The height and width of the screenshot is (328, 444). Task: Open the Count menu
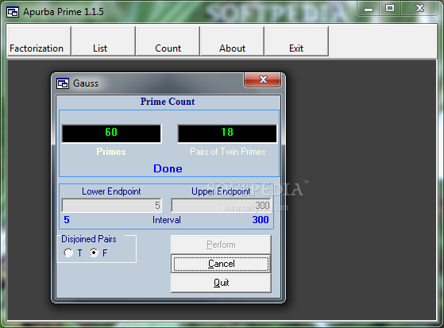coord(168,41)
